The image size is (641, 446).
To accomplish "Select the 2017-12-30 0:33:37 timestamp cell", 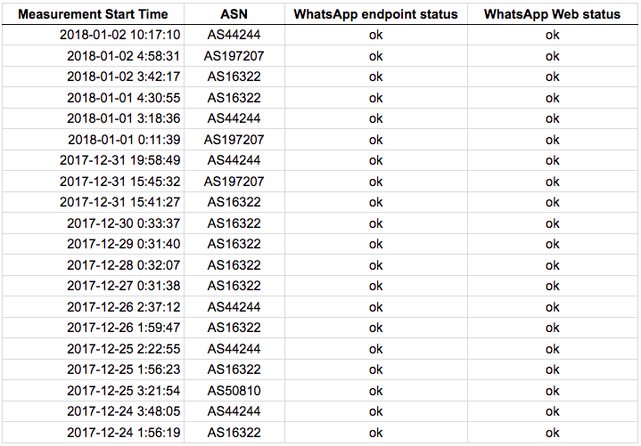I will coord(124,223).
